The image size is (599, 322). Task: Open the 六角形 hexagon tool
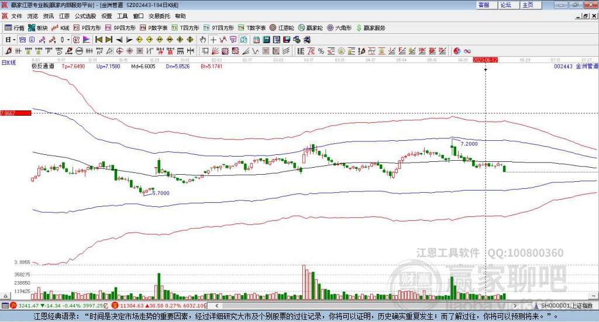[x=339, y=28]
